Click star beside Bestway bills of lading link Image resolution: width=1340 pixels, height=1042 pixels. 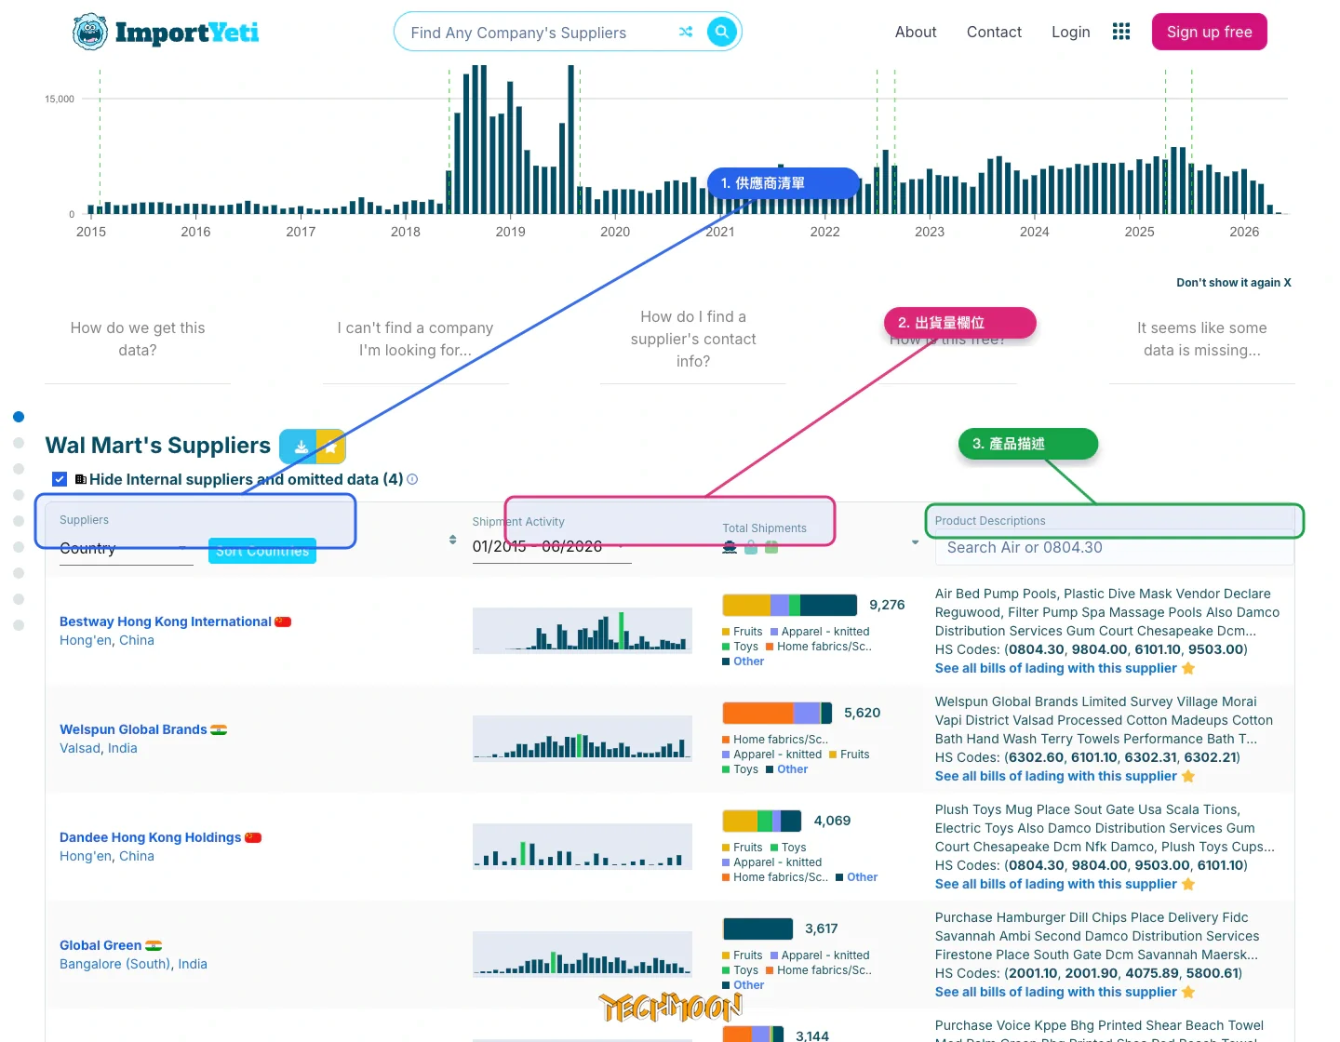coord(1188,668)
